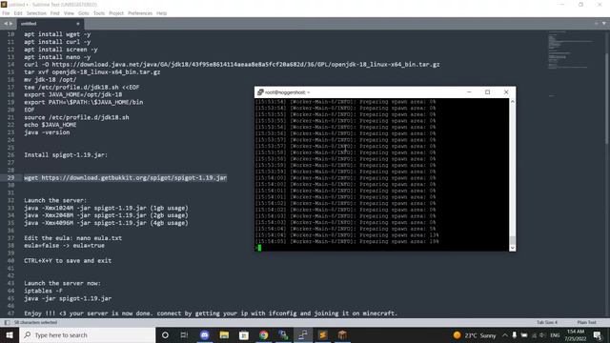Open Discord from the taskbar

click(x=204, y=334)
